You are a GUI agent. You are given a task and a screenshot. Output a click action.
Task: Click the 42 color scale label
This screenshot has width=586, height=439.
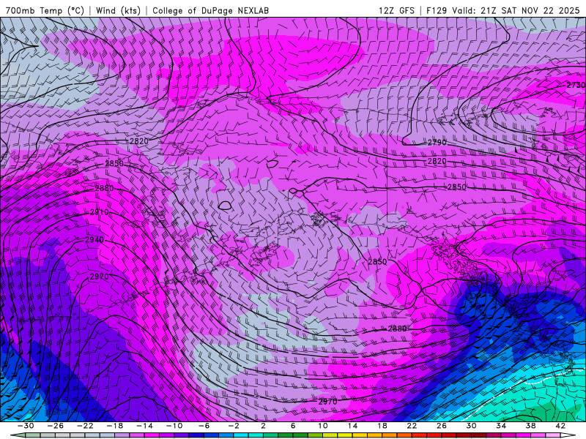pyautogui.click(x=560, y=426)
